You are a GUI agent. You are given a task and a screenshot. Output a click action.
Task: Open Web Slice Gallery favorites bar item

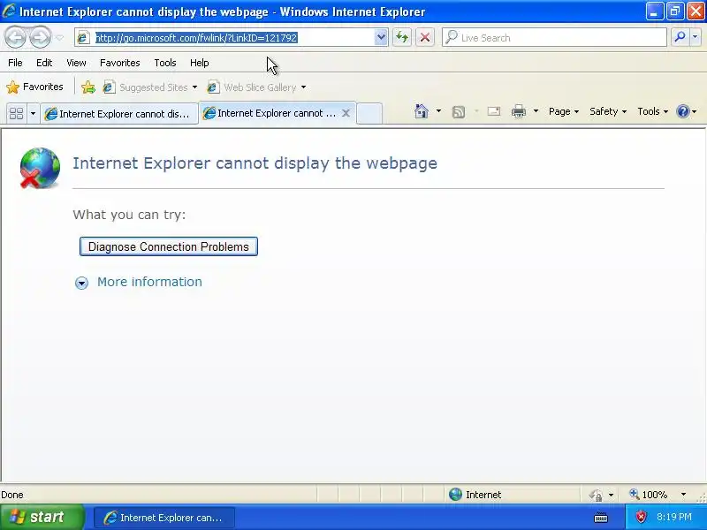[256, 87]
